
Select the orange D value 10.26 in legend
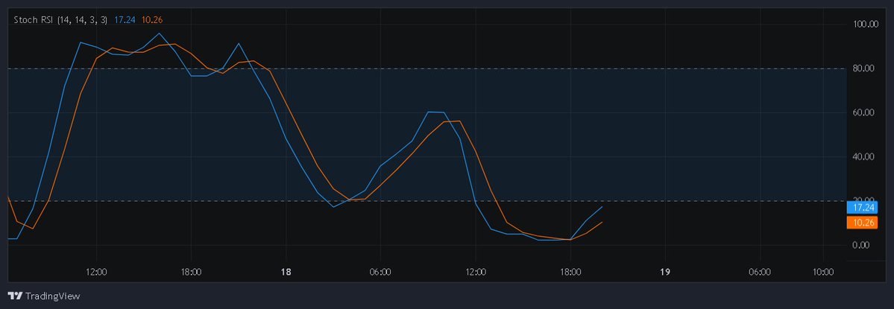click(152, 20)
